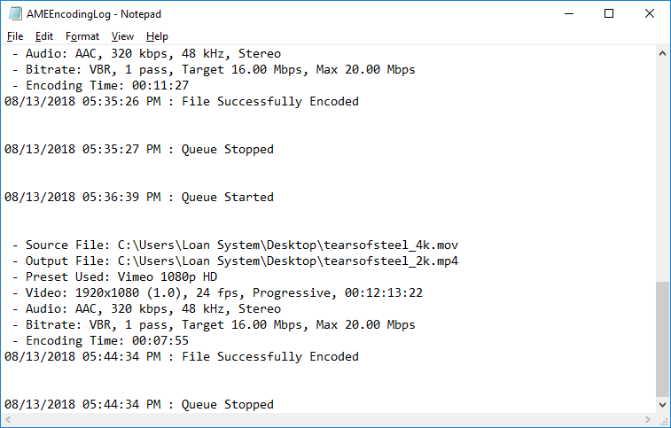This screenshot has height=428, width=671.
Task: Open the Edit menu
Action: (44, 36)
